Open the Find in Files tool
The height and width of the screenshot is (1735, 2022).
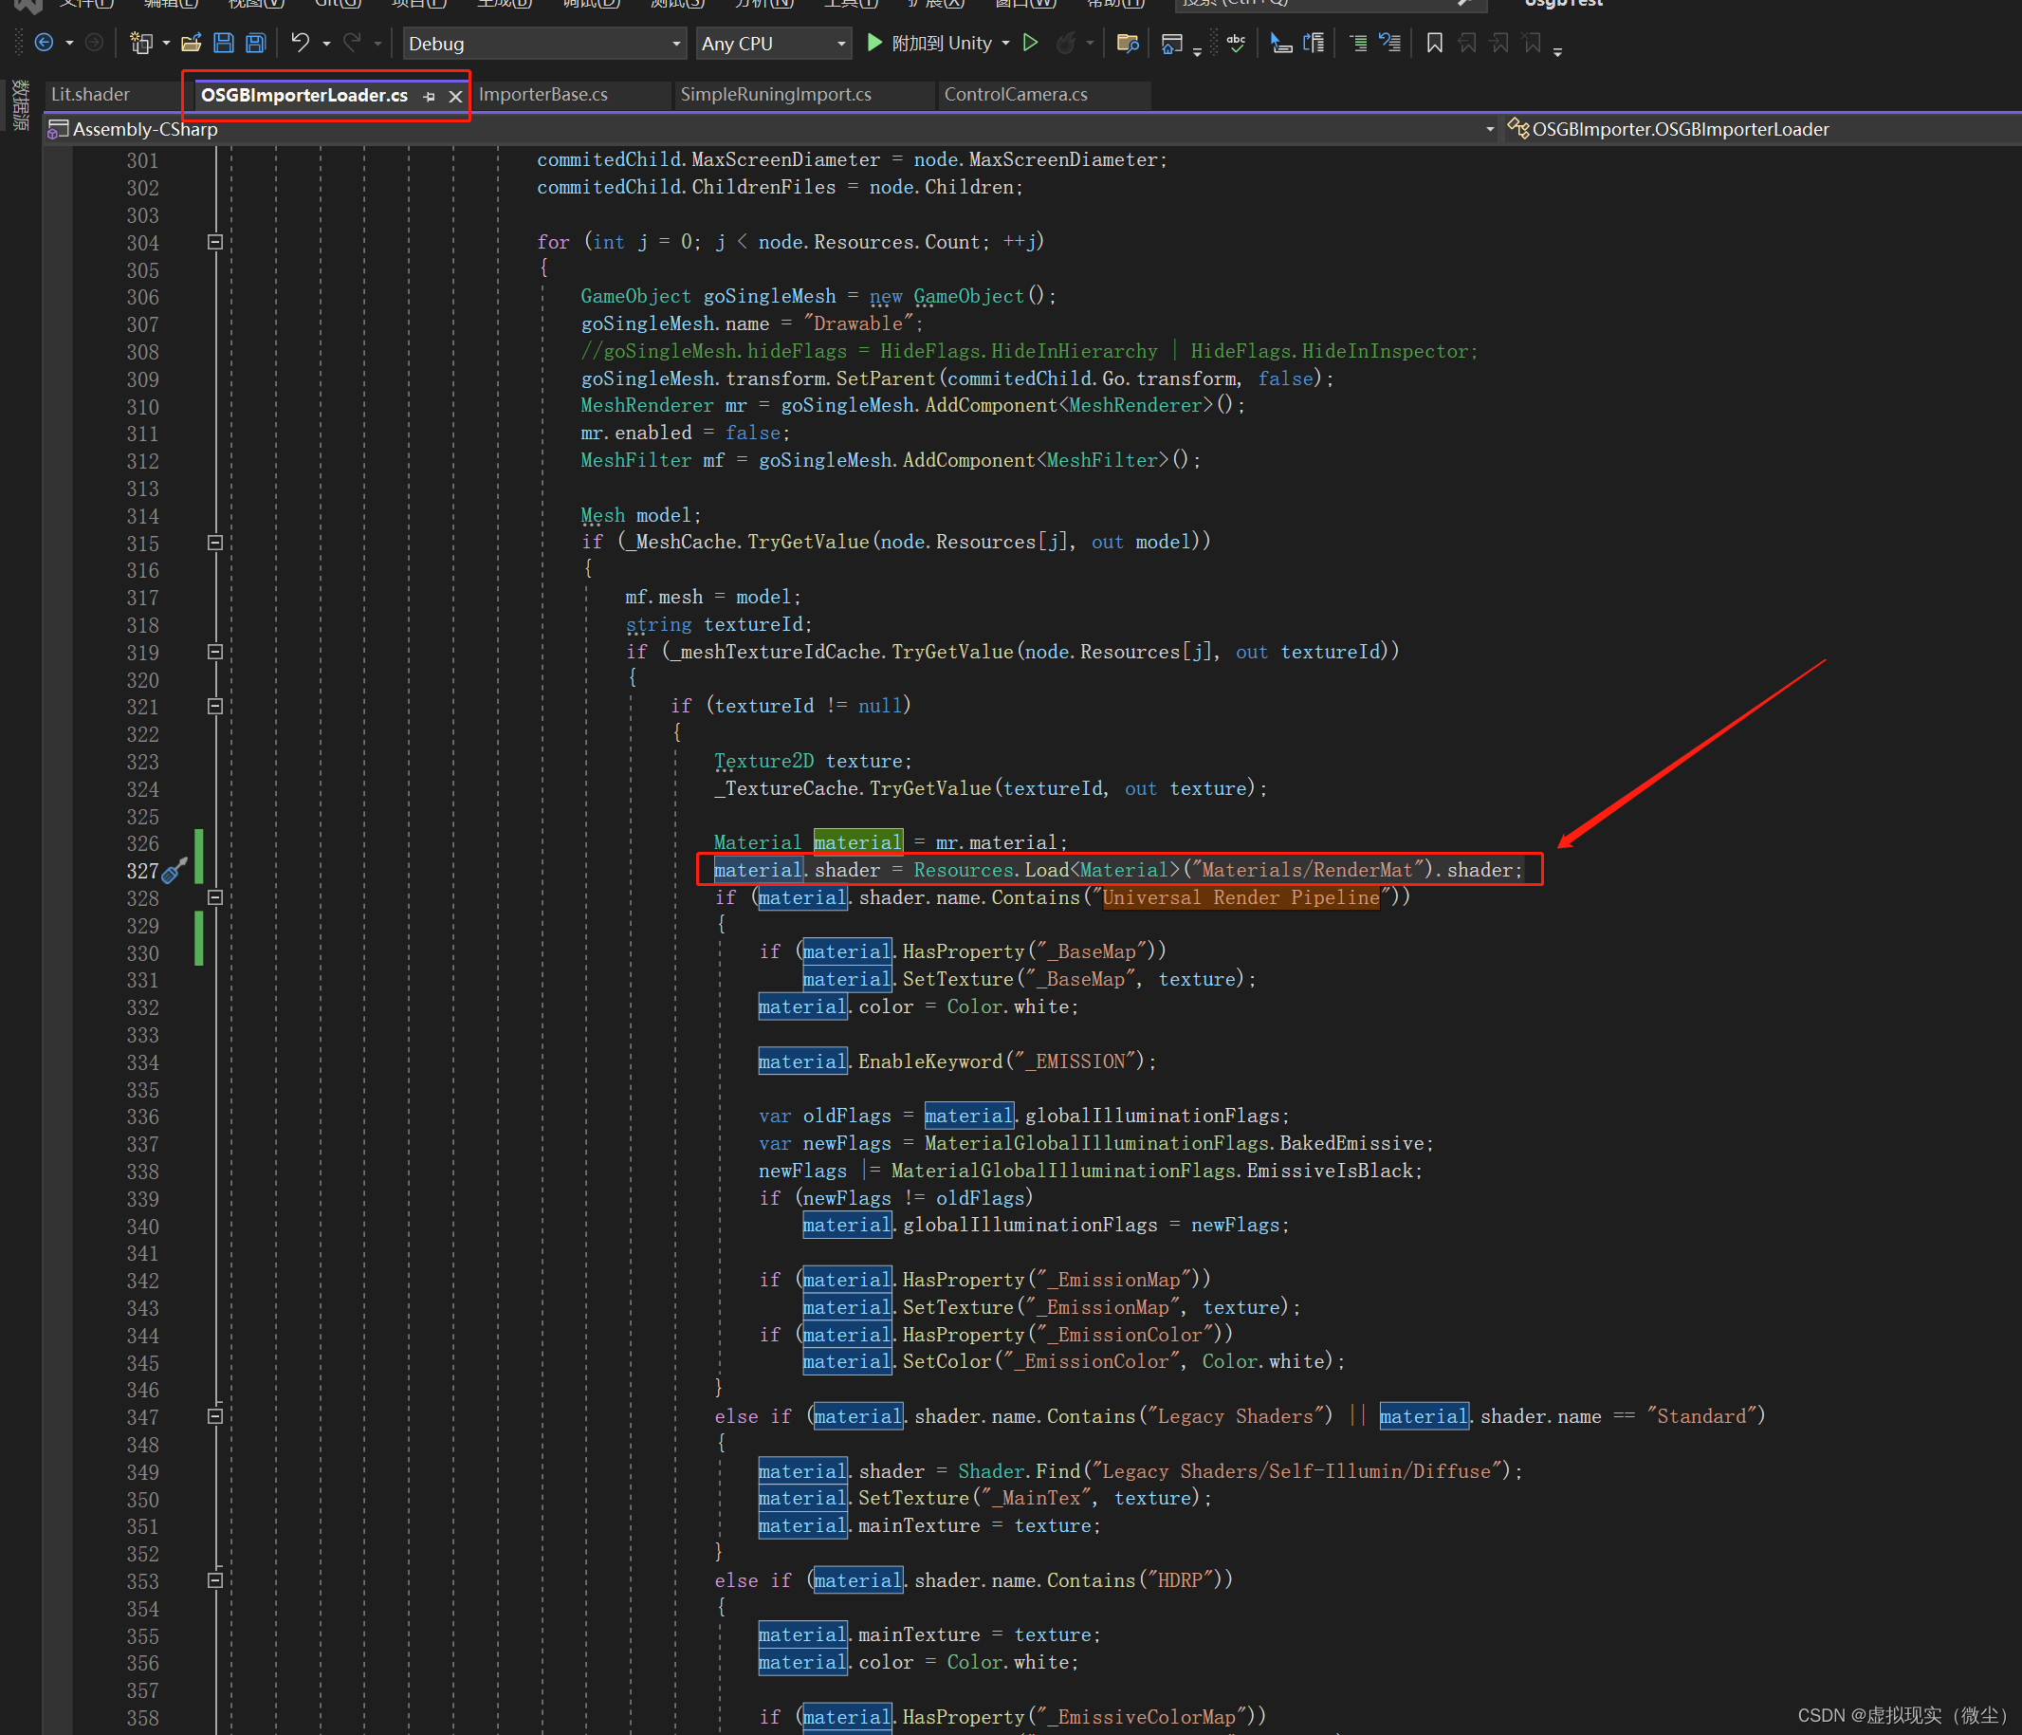tap(1128, 44)
